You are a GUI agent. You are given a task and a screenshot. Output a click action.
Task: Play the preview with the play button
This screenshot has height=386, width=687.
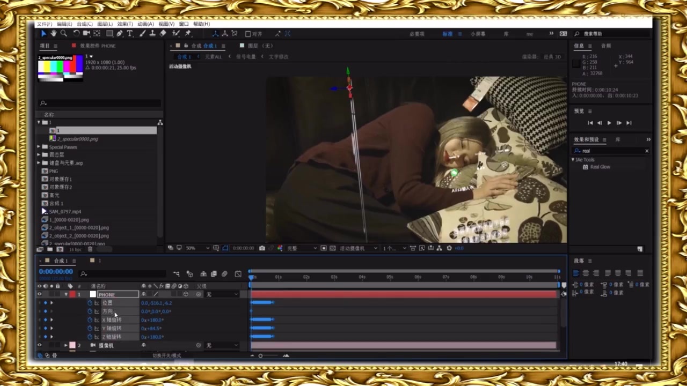(609, 123)
